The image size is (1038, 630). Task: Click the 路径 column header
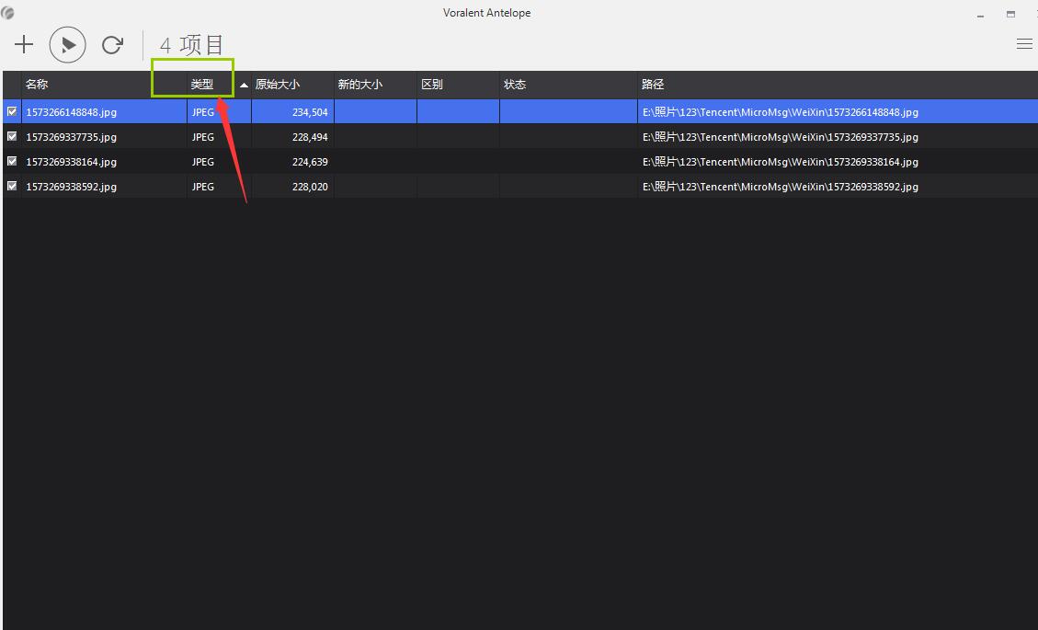pos(653,85)
